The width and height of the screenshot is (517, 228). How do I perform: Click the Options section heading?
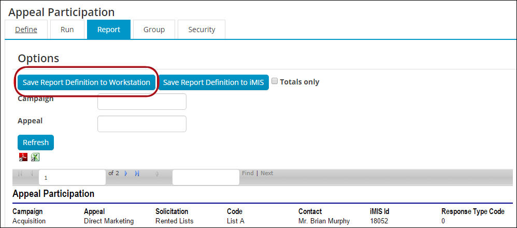tap(38, 59)
